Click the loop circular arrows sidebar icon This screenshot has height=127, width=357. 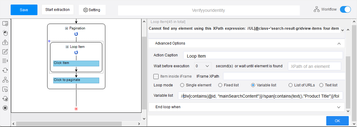coord(5,70)
